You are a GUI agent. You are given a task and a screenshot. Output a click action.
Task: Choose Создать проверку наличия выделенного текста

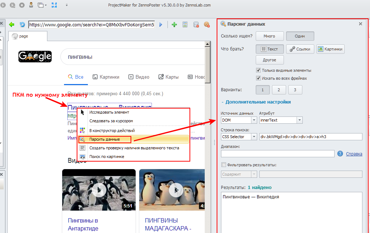[134, 148]
